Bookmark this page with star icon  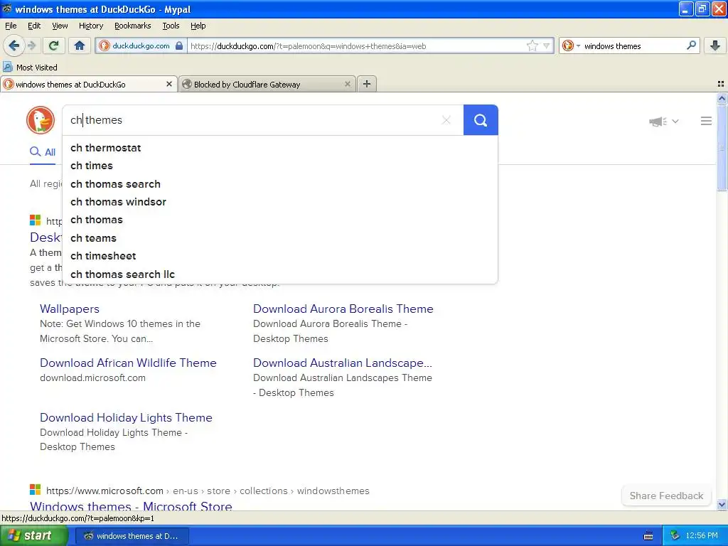(532, 45)
